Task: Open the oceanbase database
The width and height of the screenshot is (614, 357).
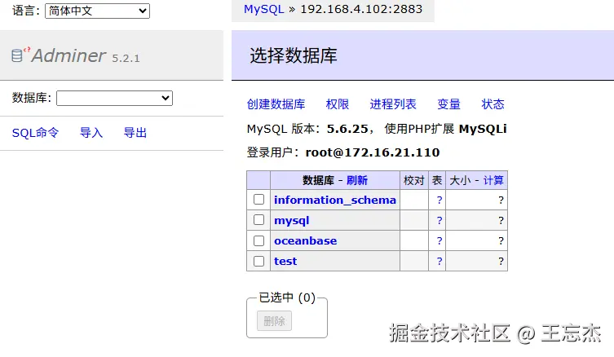Action: [306, 240]
